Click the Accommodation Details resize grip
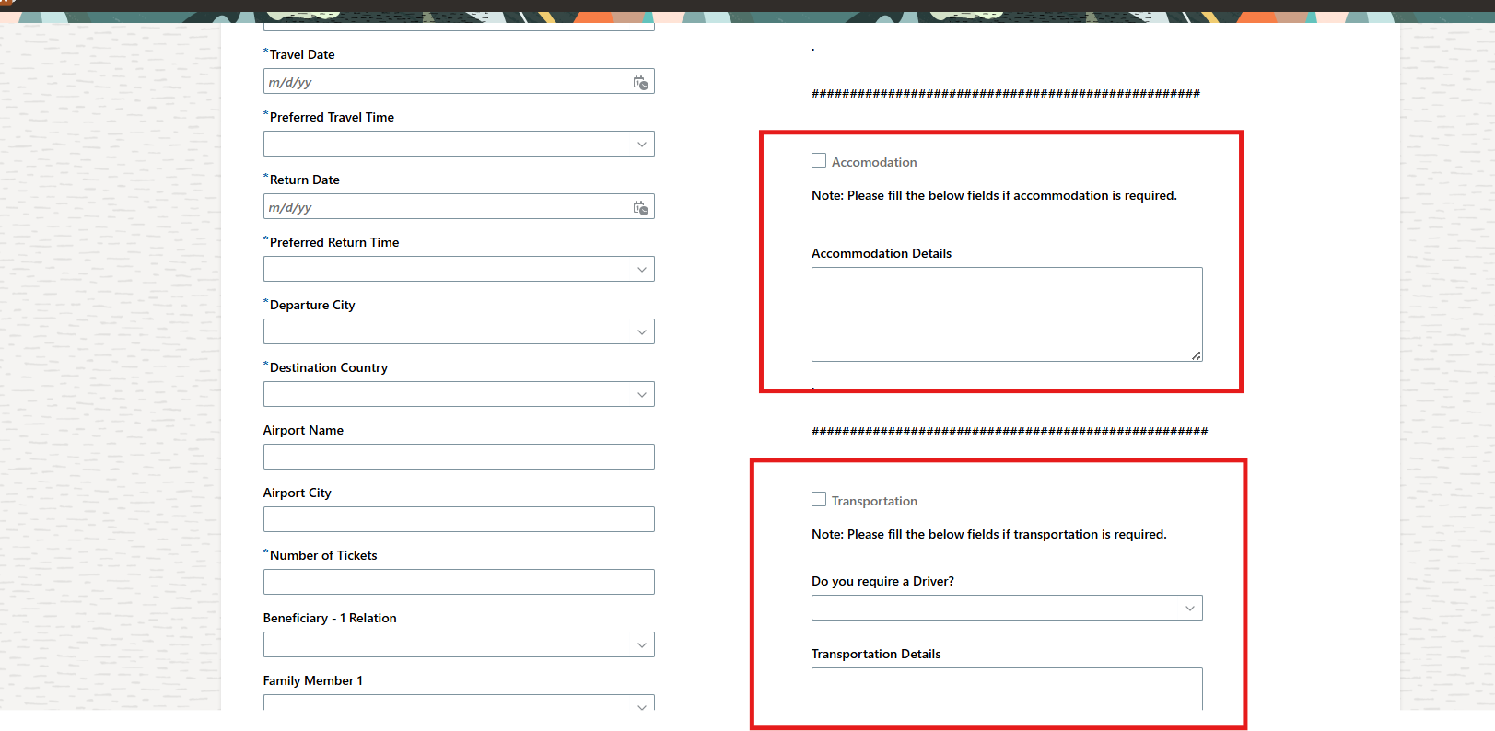The image size is (1495, 731). click(1196, 355)
